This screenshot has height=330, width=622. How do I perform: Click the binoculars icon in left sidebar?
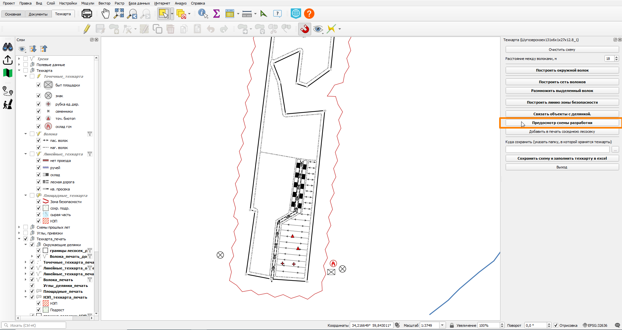pyautogui.click(x=8, y=47)
